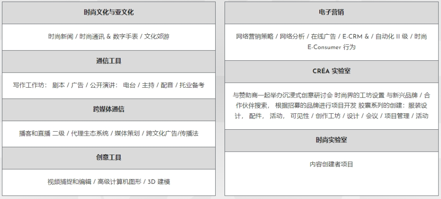The image size is (441, 199).
Task: Click the paragraph starting with 网络营销策略
Action: [331, 42]
